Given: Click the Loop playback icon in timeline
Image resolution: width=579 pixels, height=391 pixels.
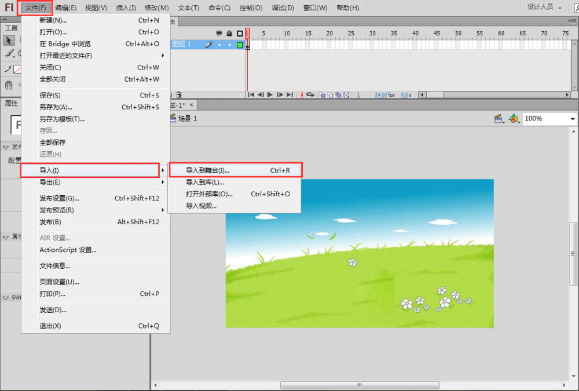Looking at the screenshot, I should pos(310,94).
